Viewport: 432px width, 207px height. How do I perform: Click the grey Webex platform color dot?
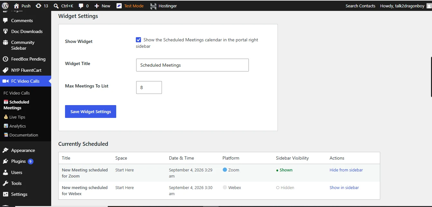point(225,187)
